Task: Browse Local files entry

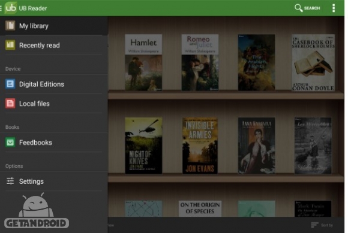Action: coord(54,104)
